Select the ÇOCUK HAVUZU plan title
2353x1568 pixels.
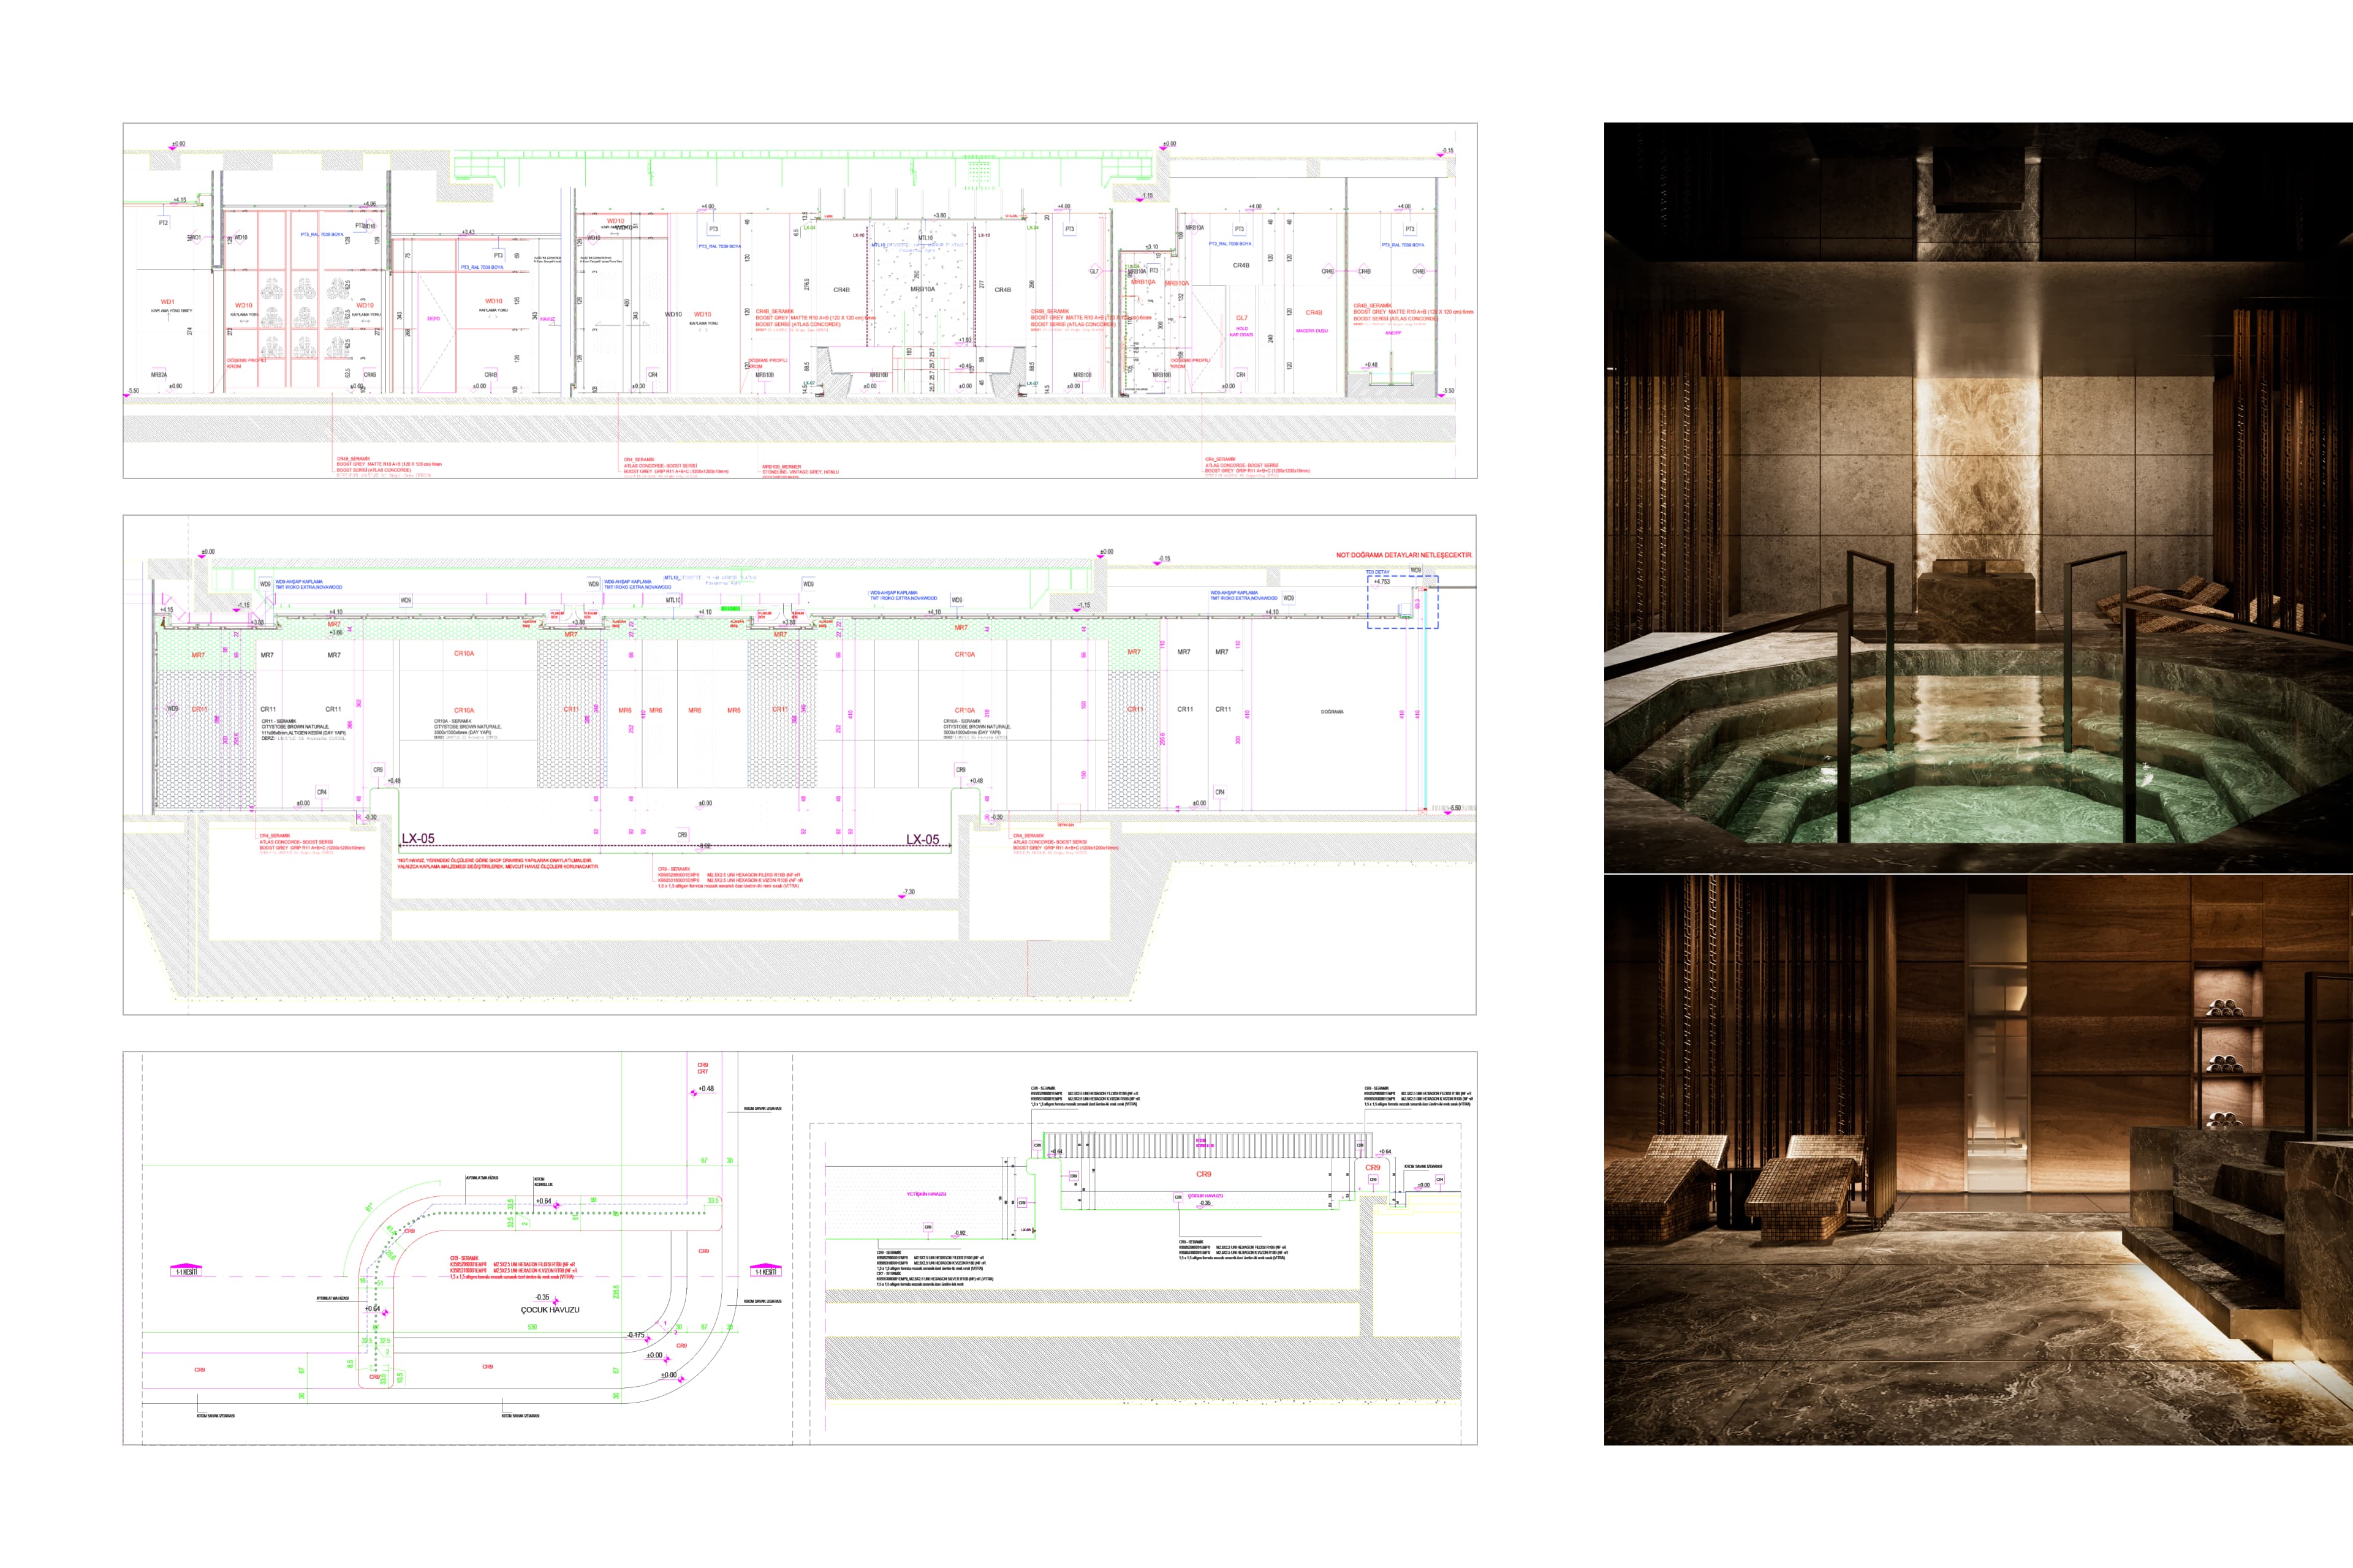(x=551, y=1310)
